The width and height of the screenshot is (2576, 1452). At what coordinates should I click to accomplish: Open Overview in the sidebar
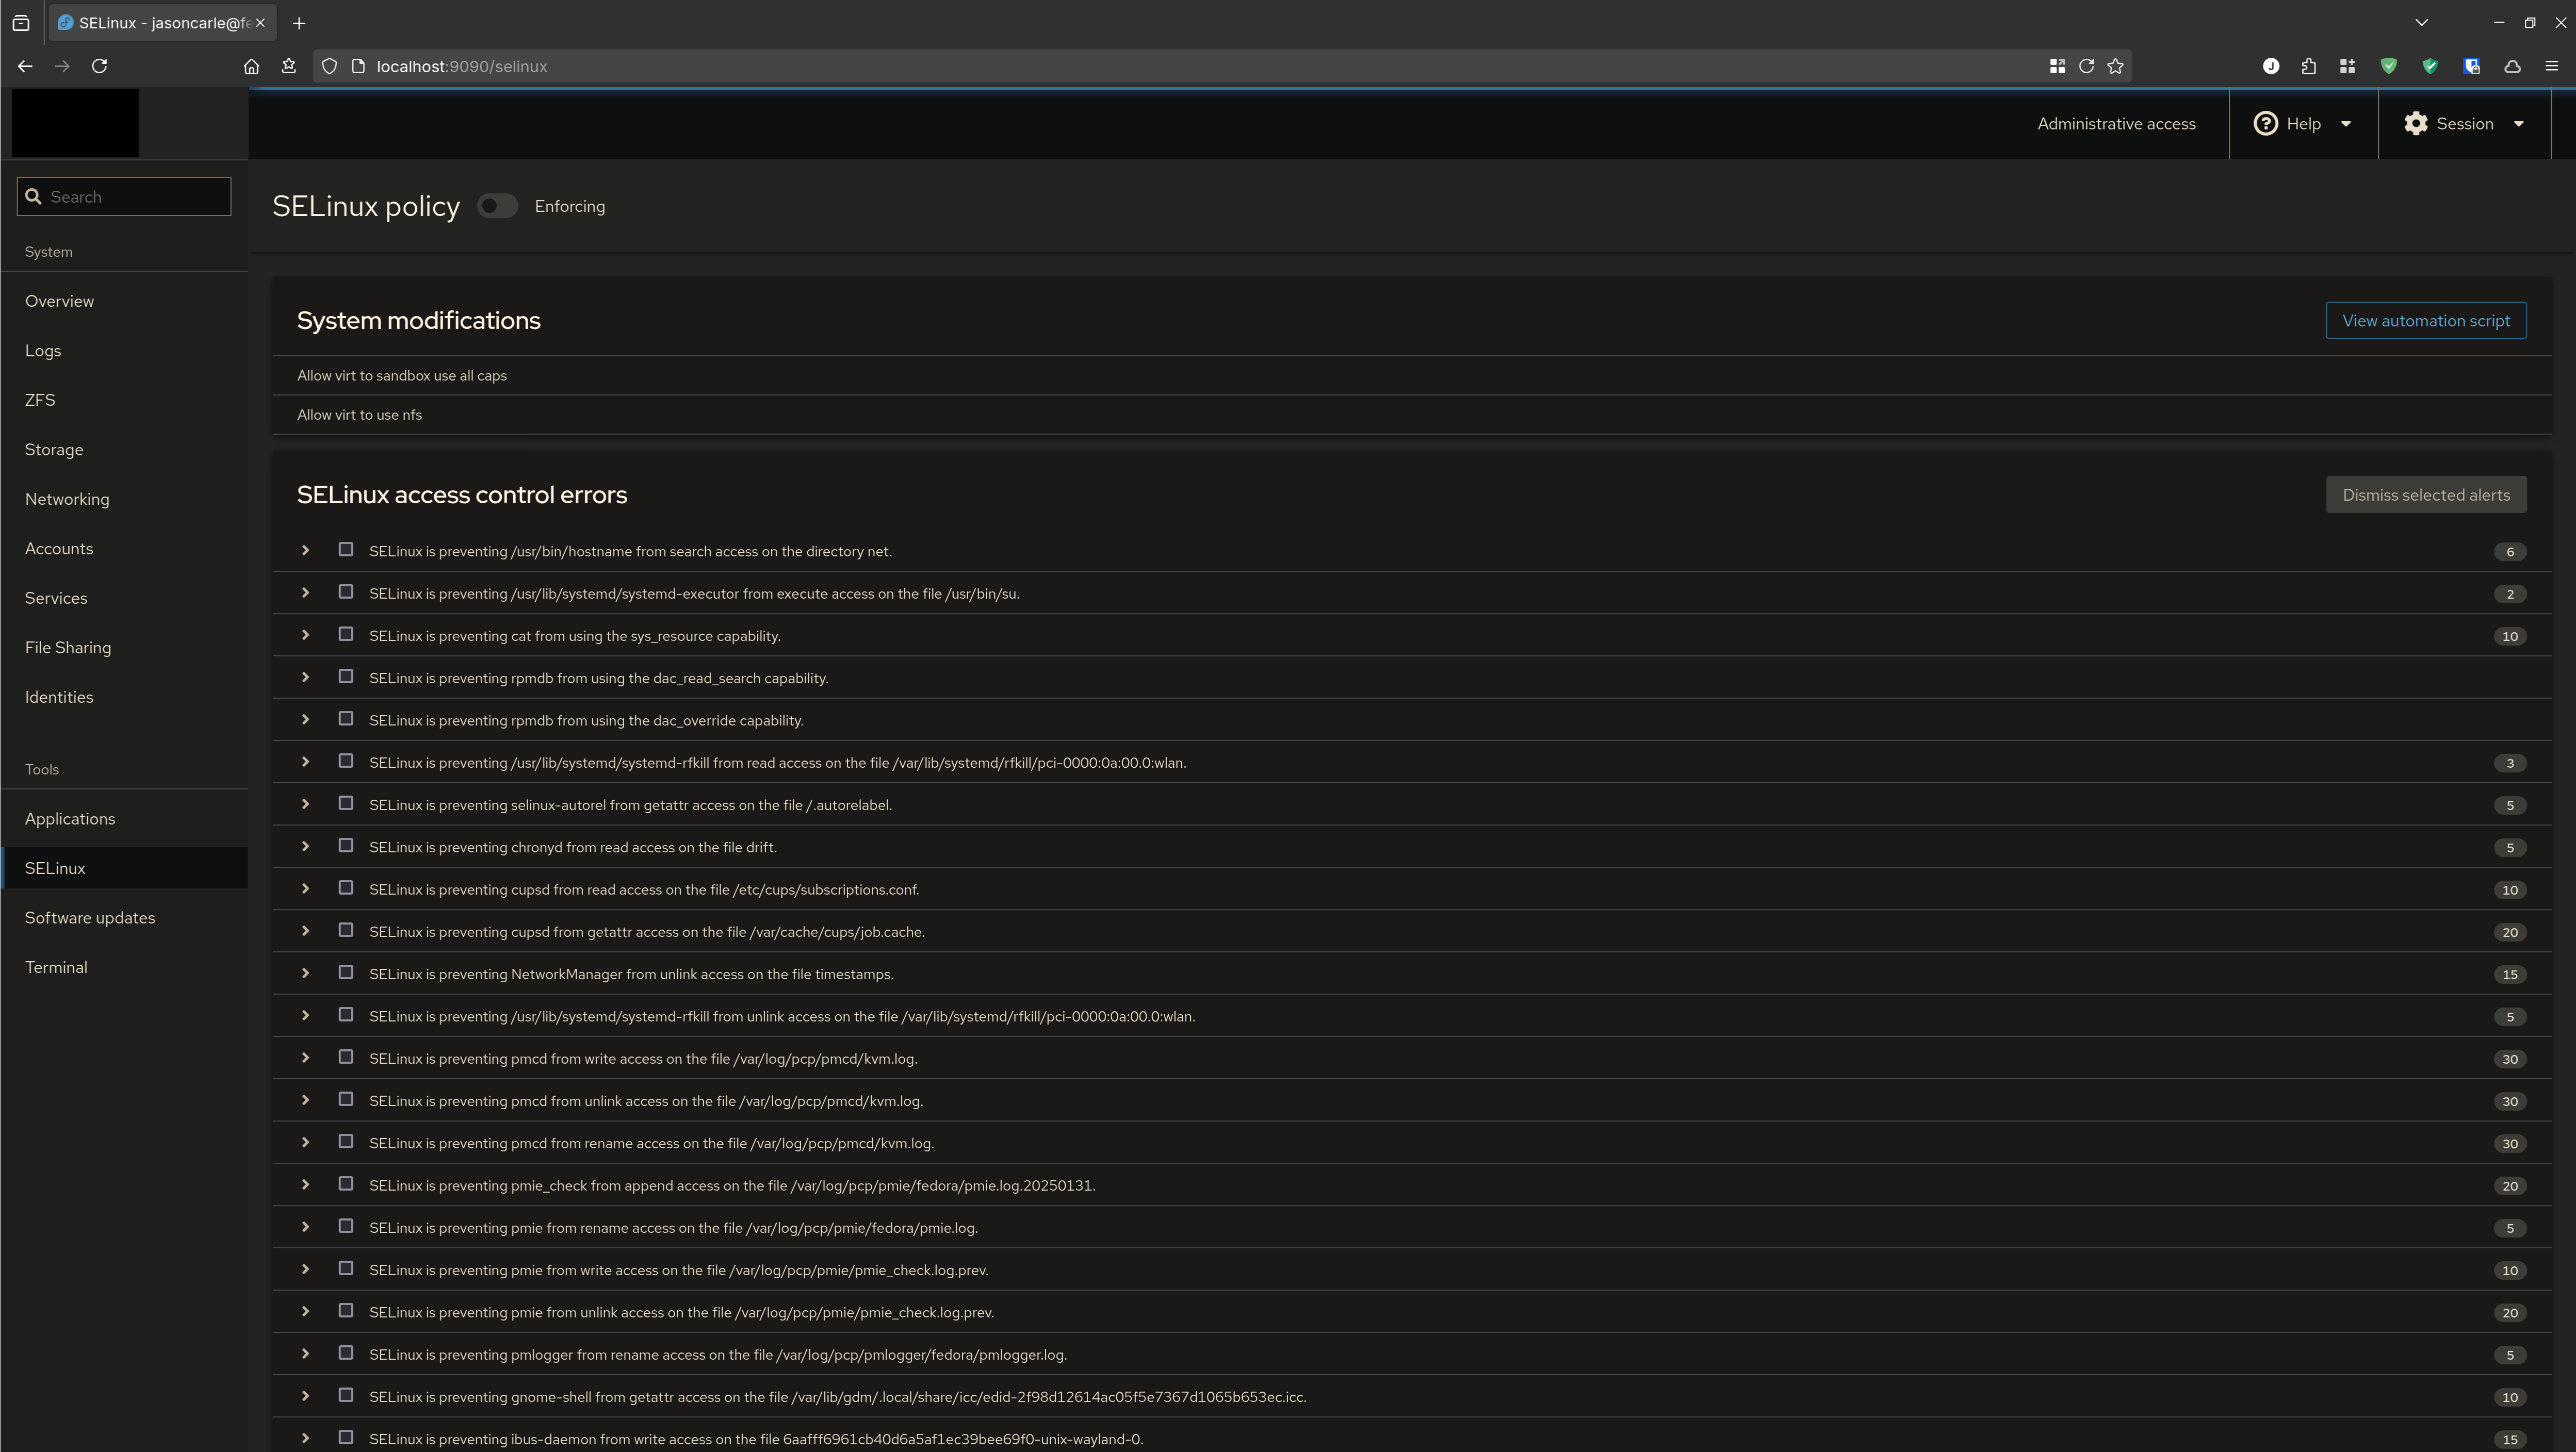[124, 301]
